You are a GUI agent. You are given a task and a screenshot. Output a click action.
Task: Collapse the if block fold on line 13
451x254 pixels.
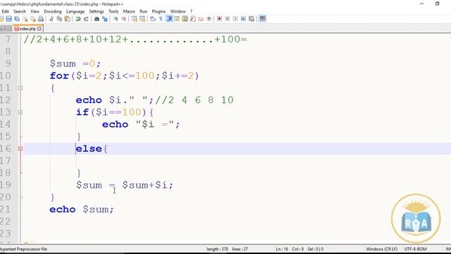point(20,112)
